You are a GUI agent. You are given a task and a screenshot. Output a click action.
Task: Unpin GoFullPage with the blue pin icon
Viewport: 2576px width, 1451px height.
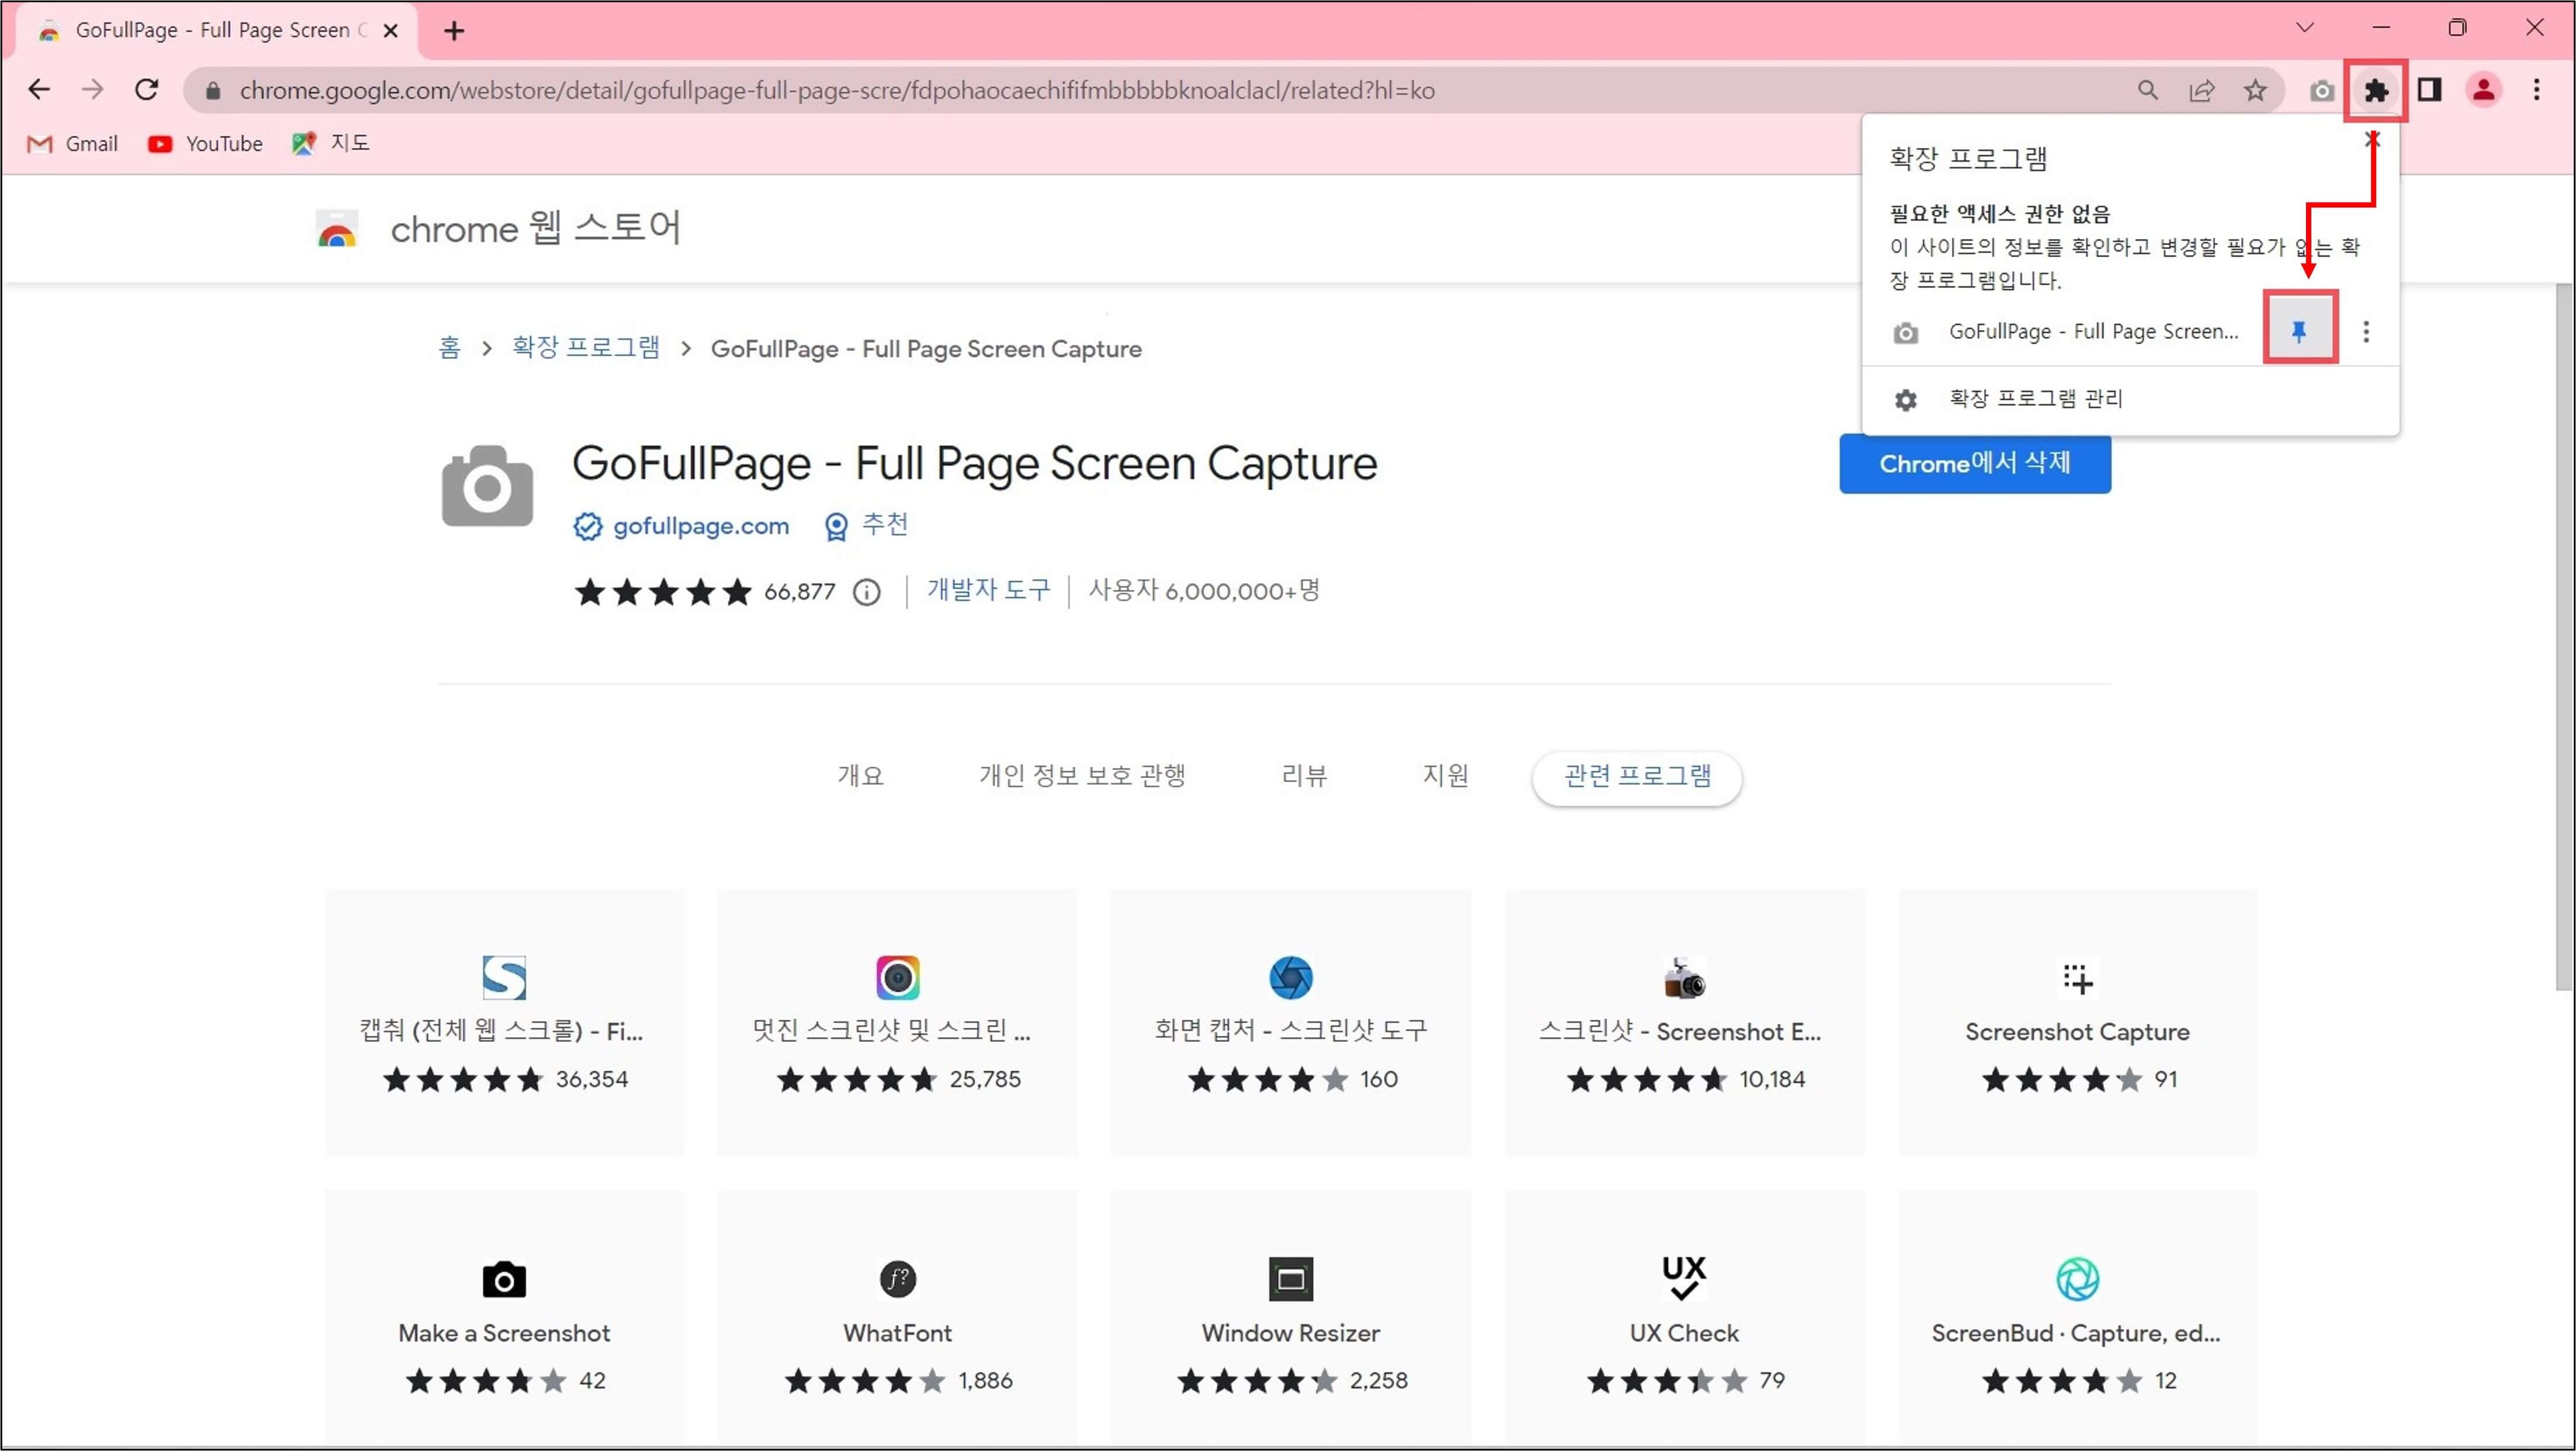[x=2299, y=331]
